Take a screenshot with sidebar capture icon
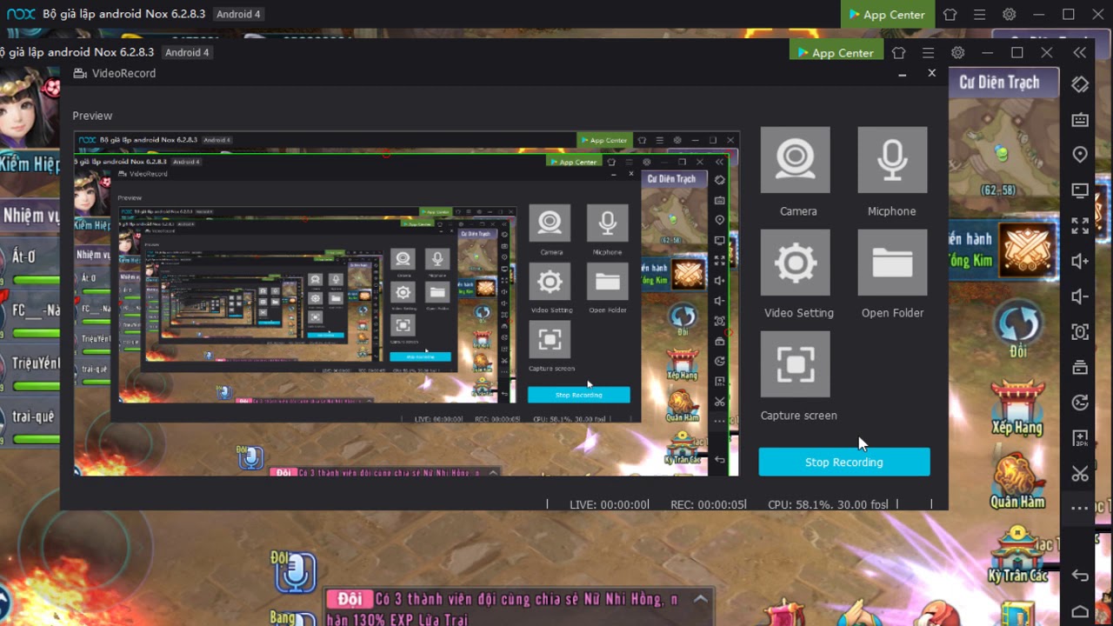 pyautogui.click(x=1080, y=332)
